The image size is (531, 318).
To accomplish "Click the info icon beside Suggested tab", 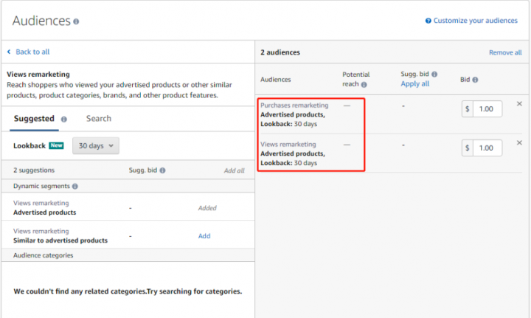I will click(x=64, y=119).
